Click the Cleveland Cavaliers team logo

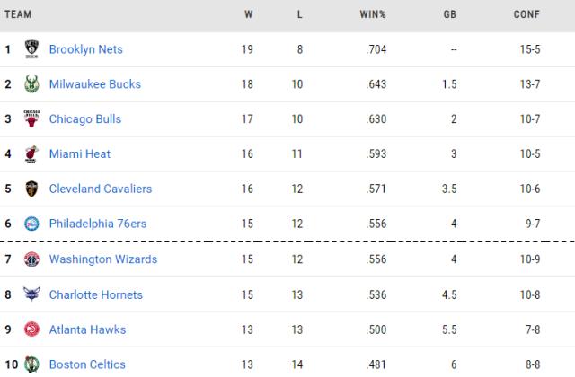pyautogui.click(x=32, y=189)
